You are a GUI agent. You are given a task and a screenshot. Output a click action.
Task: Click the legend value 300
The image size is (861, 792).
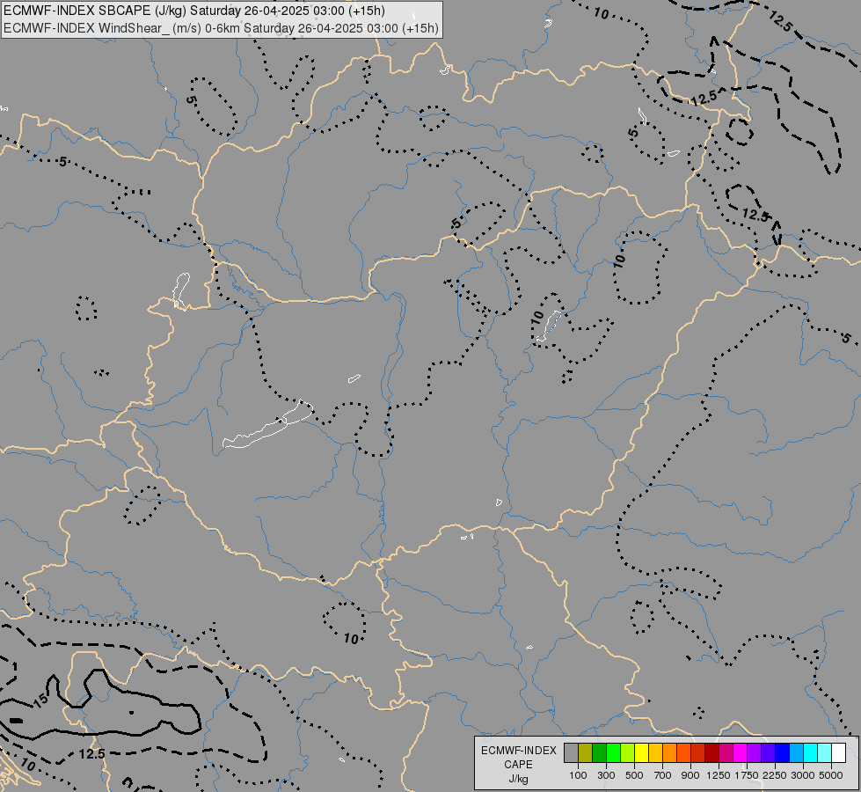(x=606, y=775)
